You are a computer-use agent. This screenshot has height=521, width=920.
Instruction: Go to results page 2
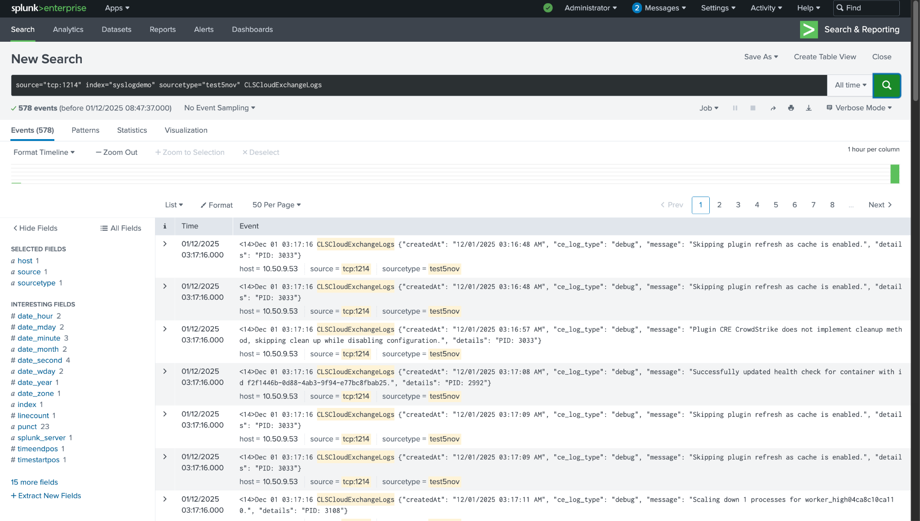(x=719, y=205)
